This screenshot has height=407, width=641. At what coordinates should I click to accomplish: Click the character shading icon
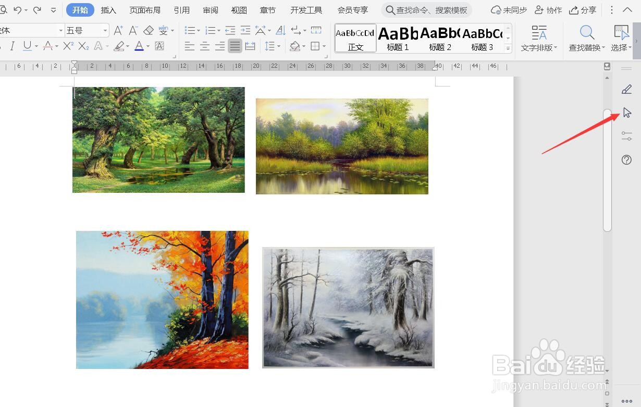[159, 46]
